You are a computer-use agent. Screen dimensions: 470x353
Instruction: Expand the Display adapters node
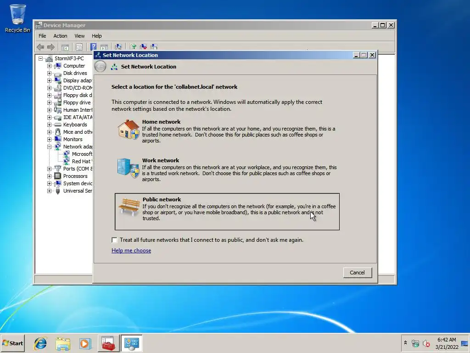[49, 80]
